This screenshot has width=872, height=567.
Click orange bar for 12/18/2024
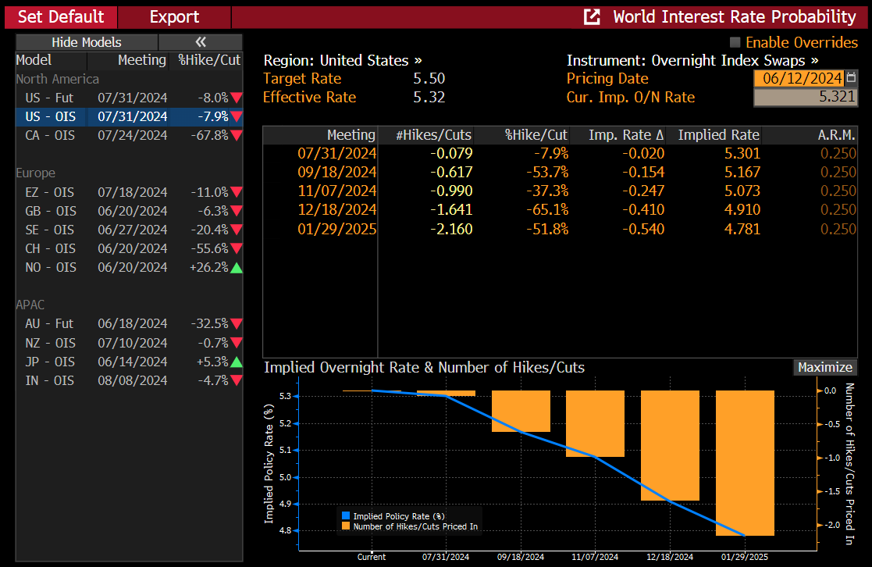click(x=670, y=445)
